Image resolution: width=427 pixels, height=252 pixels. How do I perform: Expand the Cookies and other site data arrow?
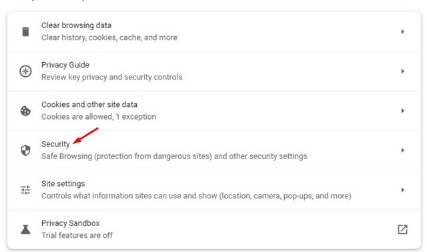[402, 111]
